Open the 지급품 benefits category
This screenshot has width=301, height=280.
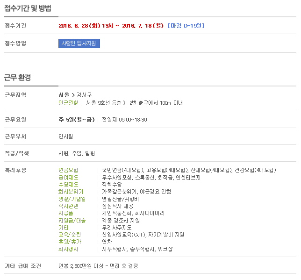coord(65,213)
